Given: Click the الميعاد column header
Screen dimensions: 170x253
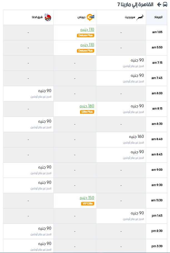Looking at the screenshot, I should point(156,17).
